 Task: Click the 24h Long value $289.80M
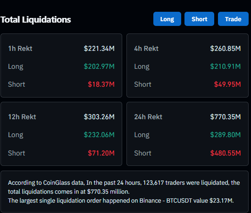point(226,135)
